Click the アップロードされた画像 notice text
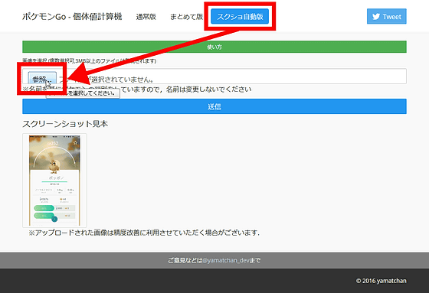The width and height of the screenshot is (429, 293). click(144, 233)
